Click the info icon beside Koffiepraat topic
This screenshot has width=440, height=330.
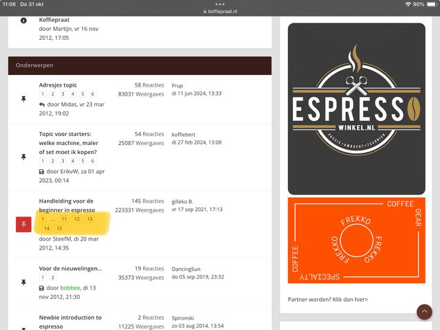tap(23, 21)
